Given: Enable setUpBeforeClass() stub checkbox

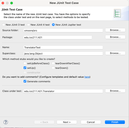Looking at the screenshot, I should click(25, 63).
